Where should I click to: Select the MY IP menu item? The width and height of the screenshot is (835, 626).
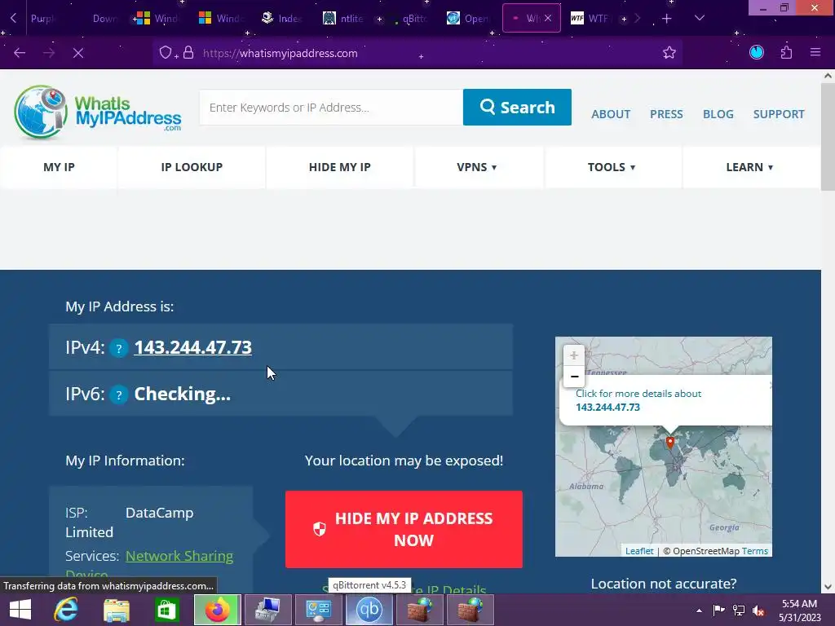coord(59,167)
